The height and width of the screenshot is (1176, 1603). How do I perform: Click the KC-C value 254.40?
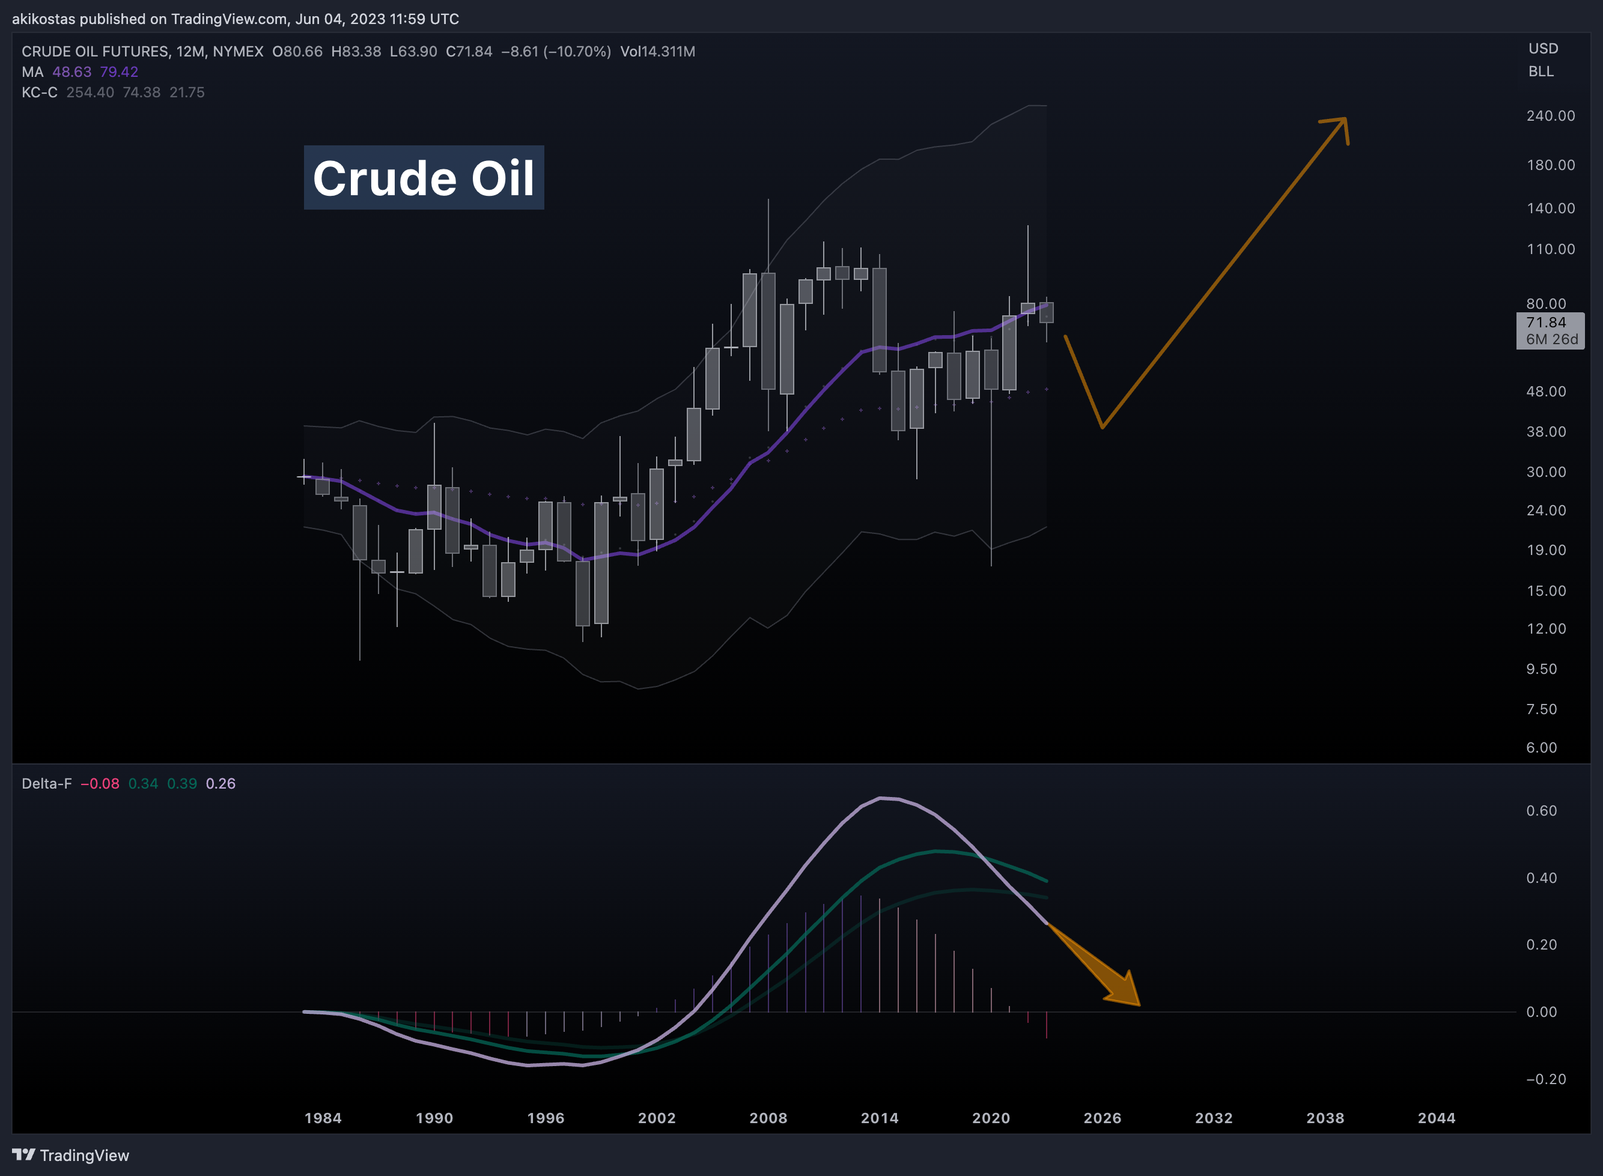click(90, 92)
